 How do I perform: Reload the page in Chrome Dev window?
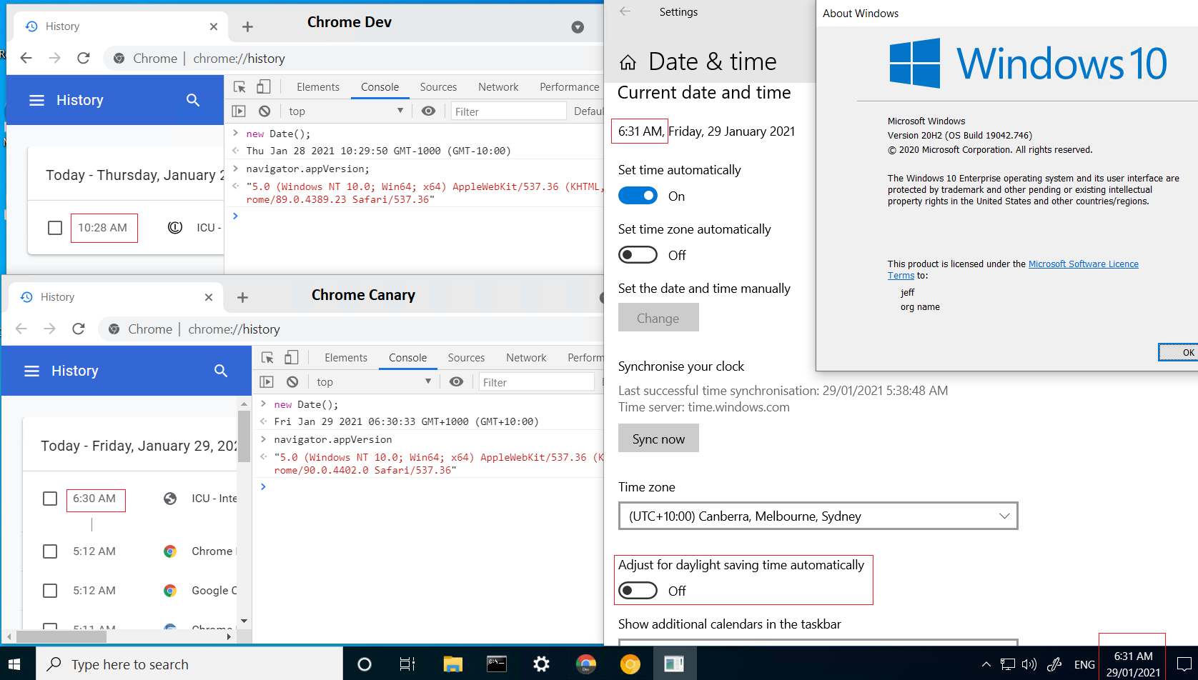[x=84, y=59]
